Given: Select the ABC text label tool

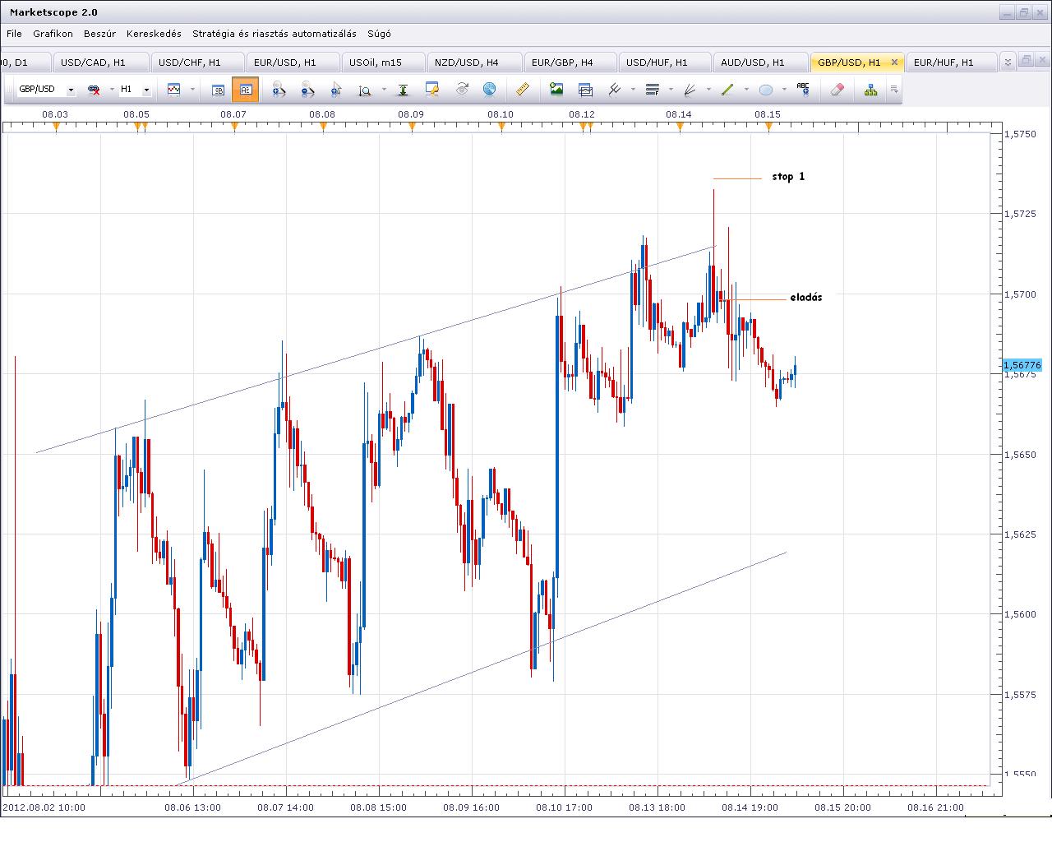Looking at the screenshot, I should pos(803,89).
